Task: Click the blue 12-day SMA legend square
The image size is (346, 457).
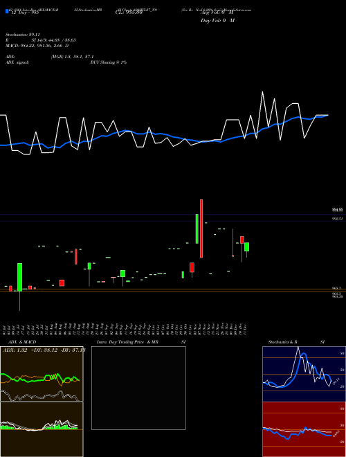Action: click(x=8, y=11)
